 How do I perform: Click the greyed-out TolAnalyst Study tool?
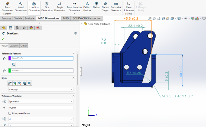click(141, 7)
